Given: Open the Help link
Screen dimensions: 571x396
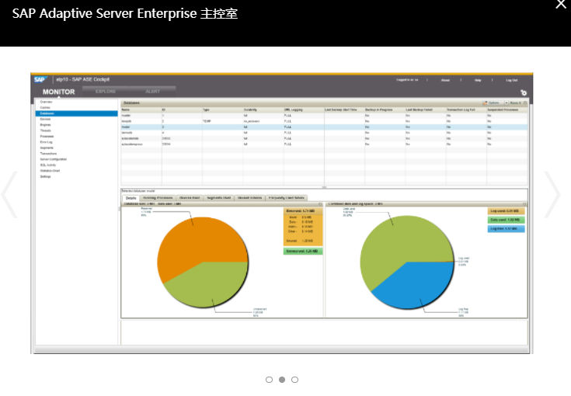Looking at the screenshot, I should (478, 80).
